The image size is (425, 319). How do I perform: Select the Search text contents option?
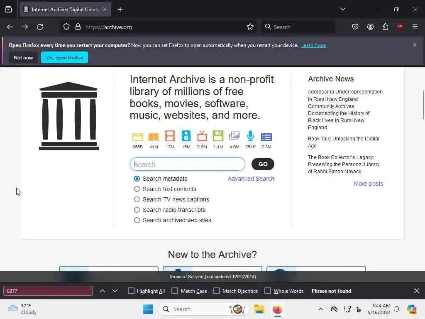pyautogui.click(x=137, y=189)
